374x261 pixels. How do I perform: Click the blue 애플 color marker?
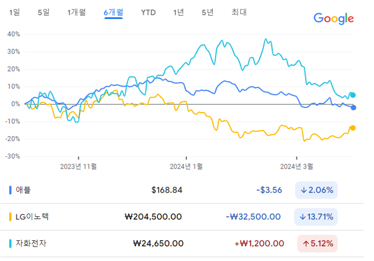[10, 190]
